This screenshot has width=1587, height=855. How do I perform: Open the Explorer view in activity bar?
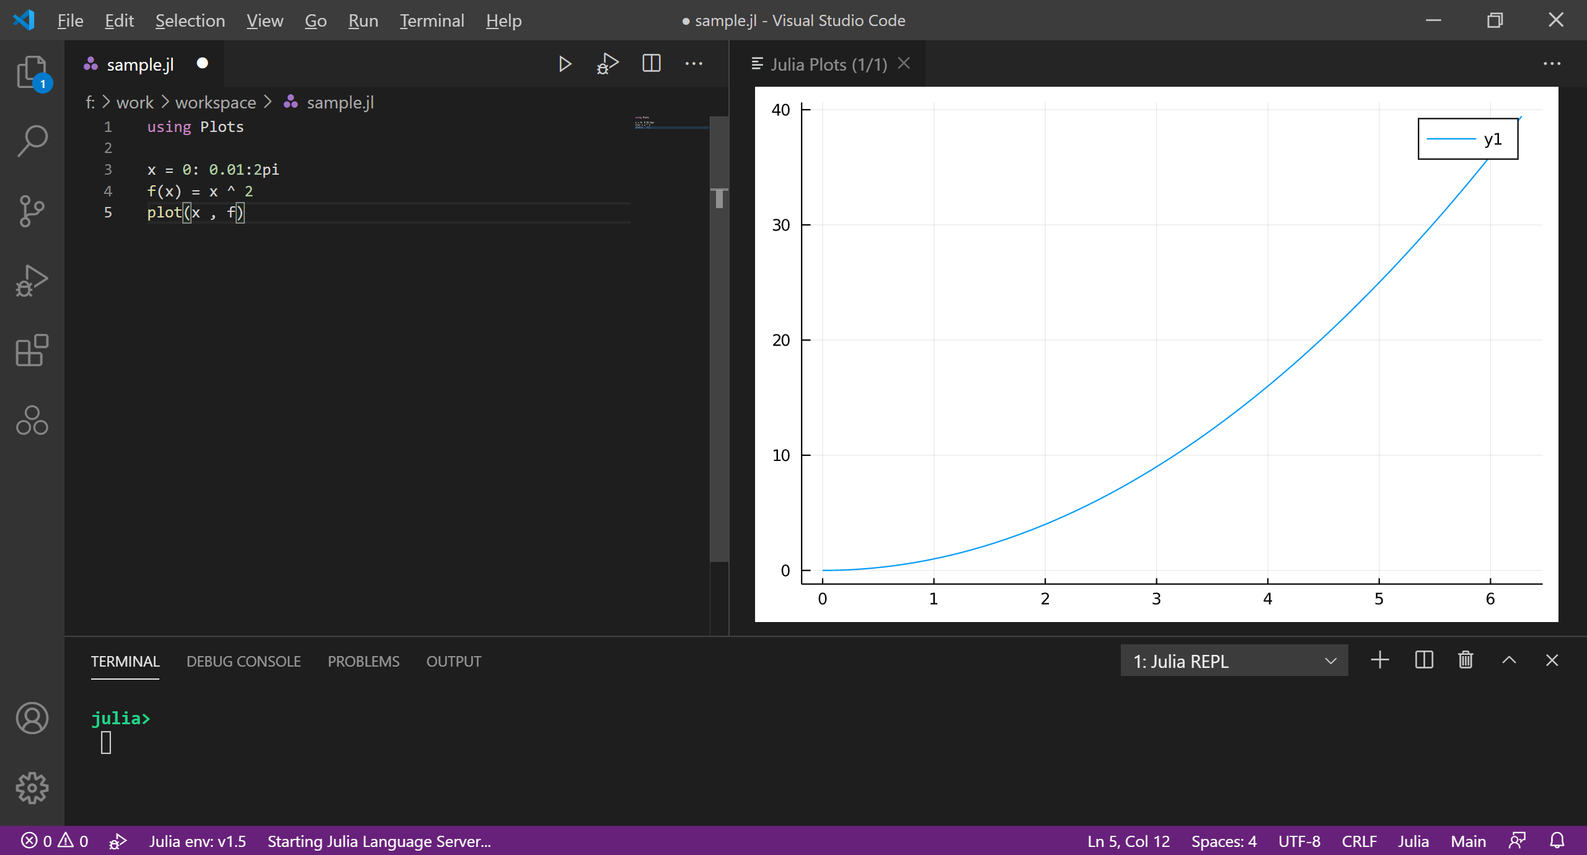(32, 72)
